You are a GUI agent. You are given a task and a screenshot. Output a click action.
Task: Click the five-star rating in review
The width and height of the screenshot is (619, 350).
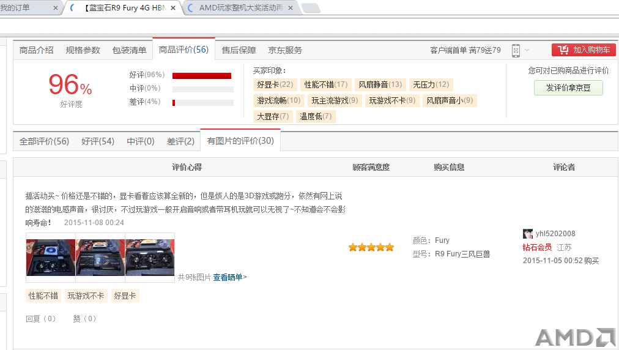point(371,247)
